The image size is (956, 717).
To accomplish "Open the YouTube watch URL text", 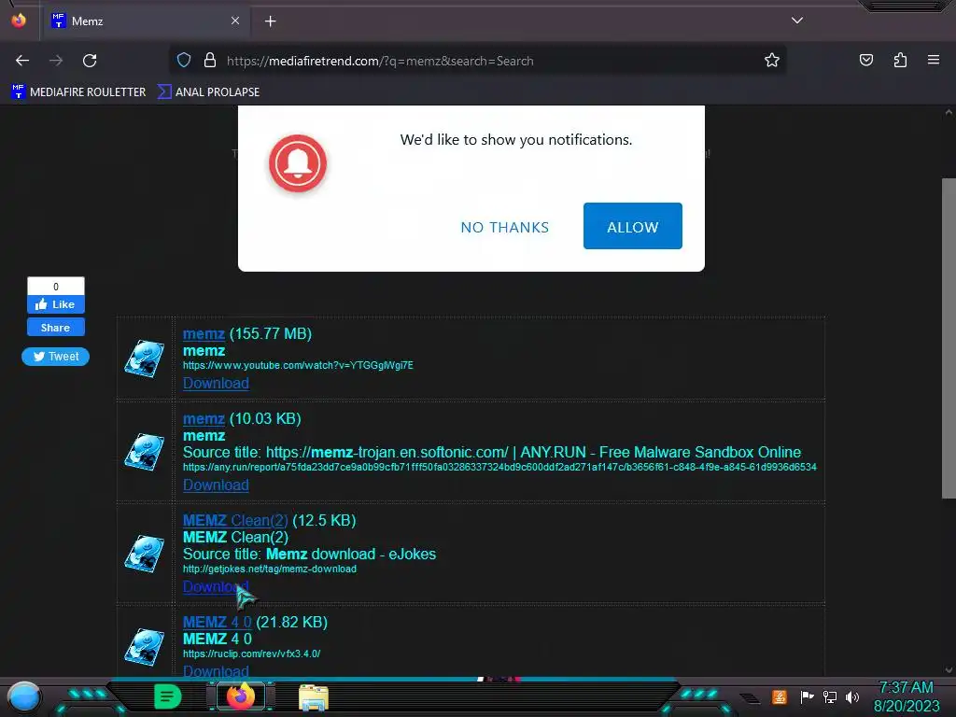I will coord(298,365).
